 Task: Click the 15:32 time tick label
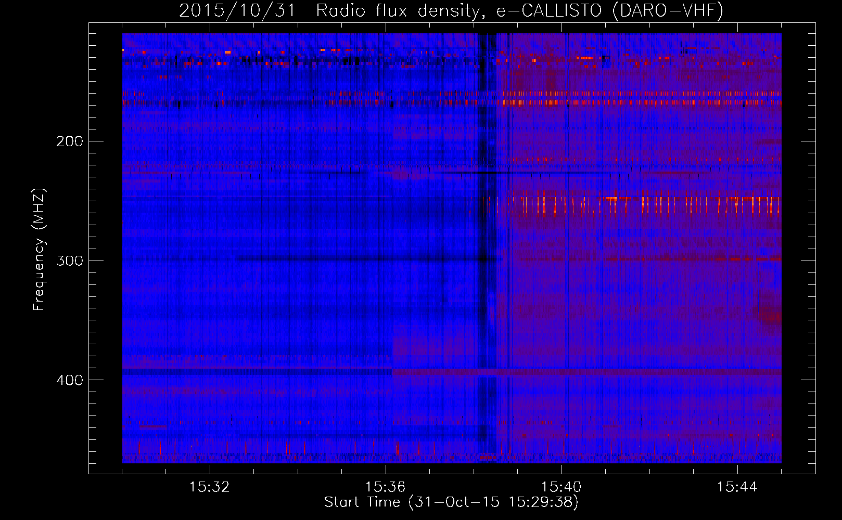(209, 487)
